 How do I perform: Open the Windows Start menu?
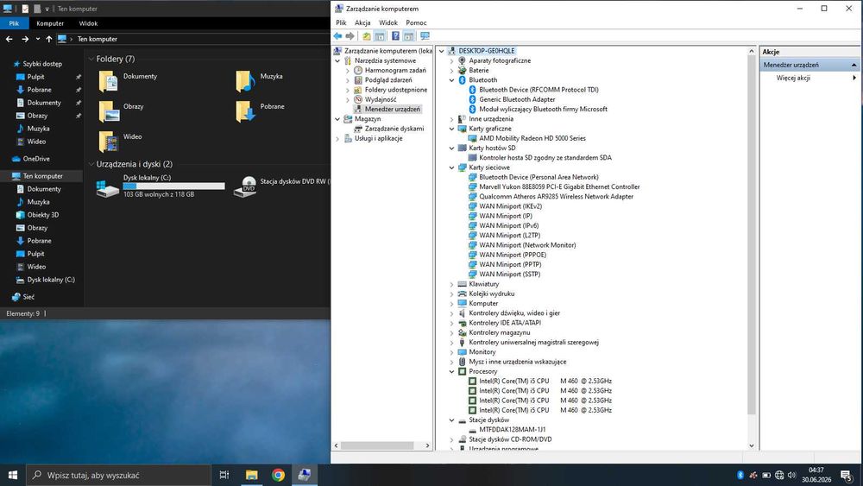coord(13,475)
